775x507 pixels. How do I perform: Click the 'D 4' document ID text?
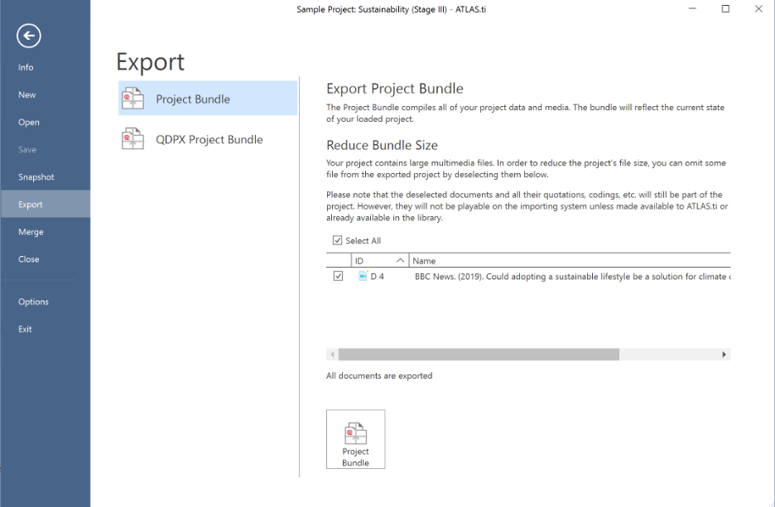pyautogui.click(x=377, y=277)
